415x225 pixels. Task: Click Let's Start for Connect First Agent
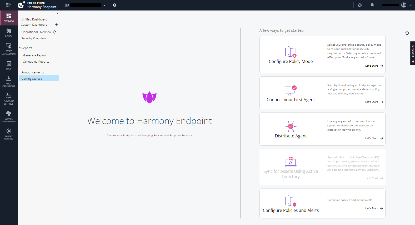point(374,102)
